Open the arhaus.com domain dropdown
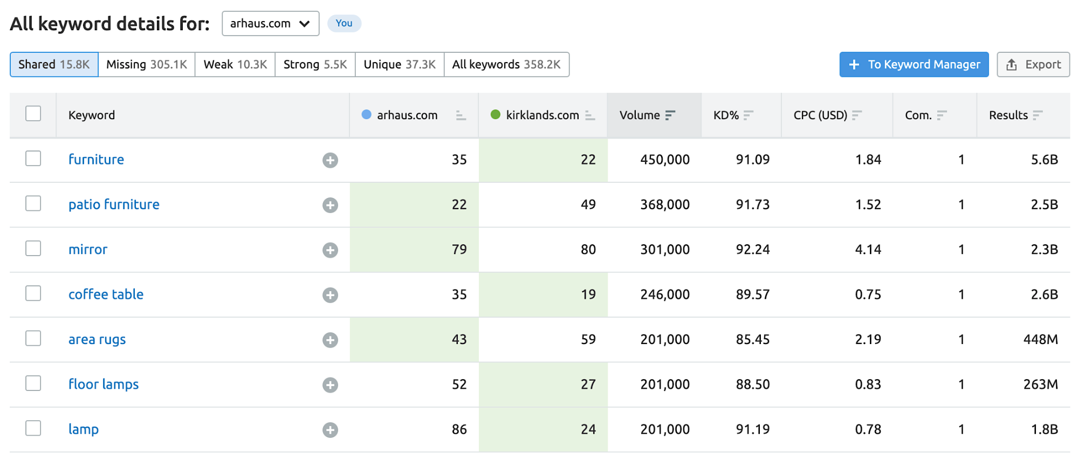Viewport: 1078px width, 453px height. (270, 24)
